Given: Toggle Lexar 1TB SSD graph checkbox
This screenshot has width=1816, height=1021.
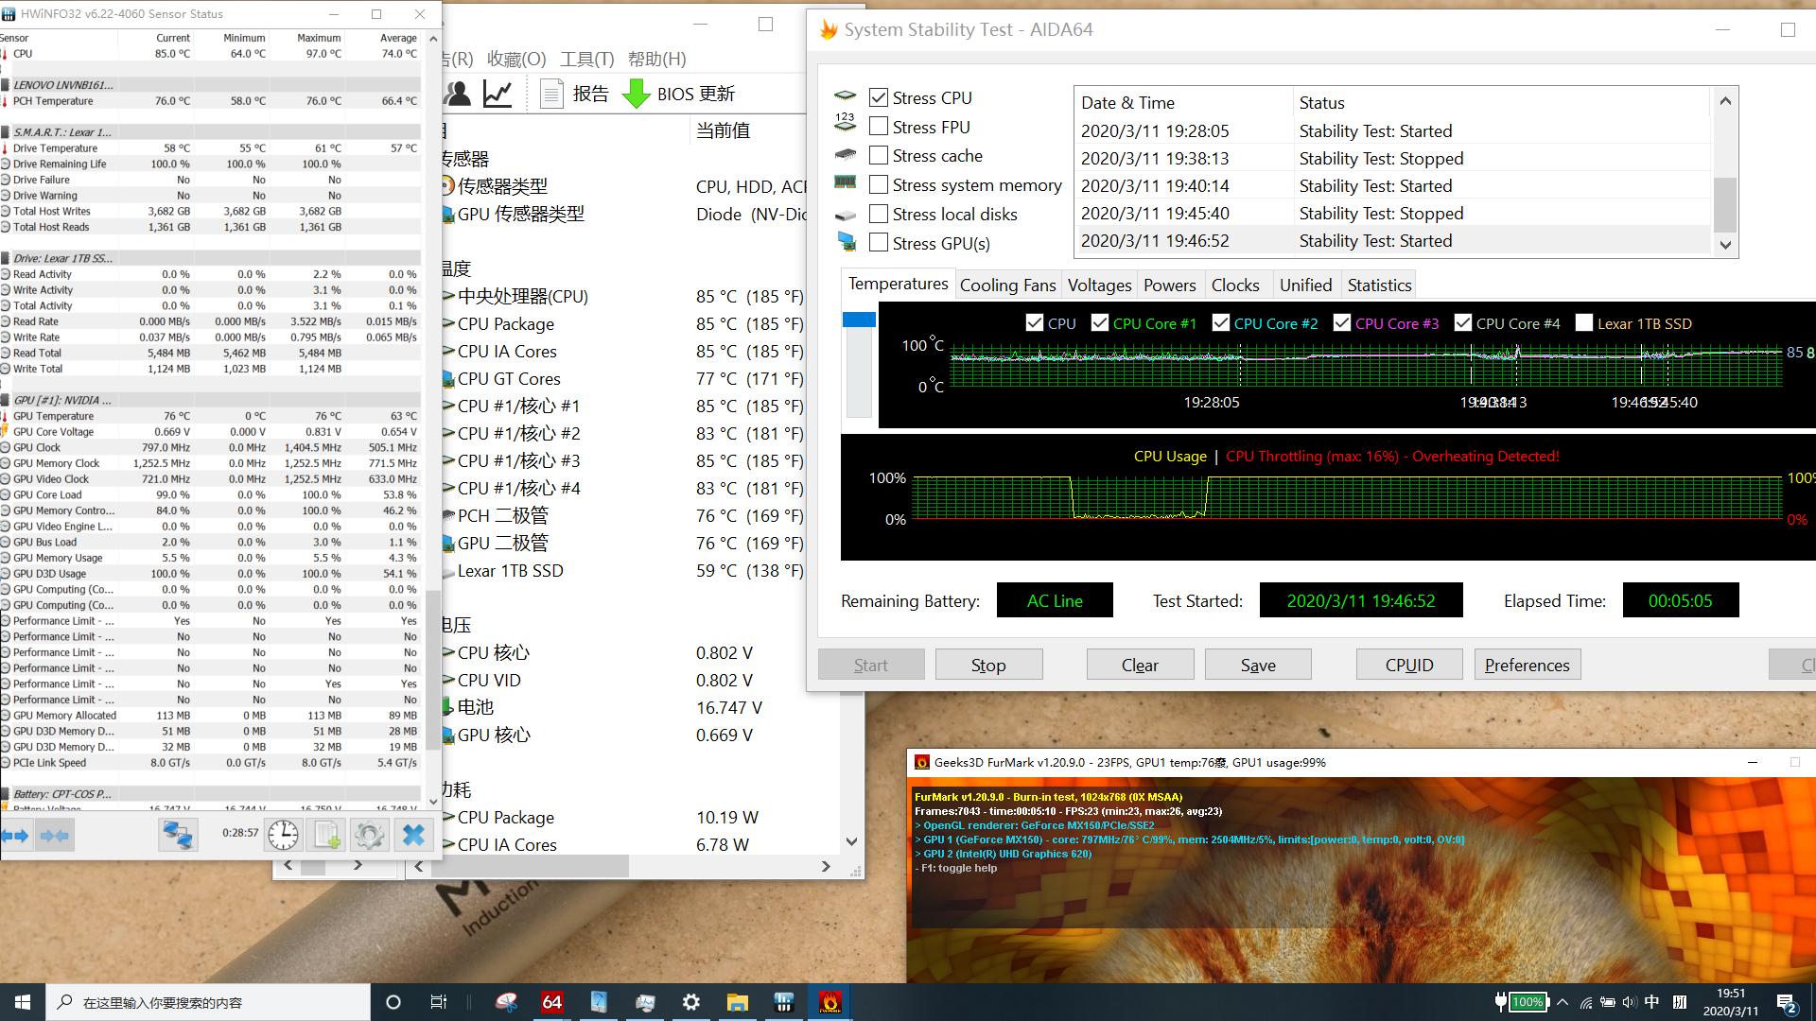Looking at the screenshot, I should [1583, 323].
